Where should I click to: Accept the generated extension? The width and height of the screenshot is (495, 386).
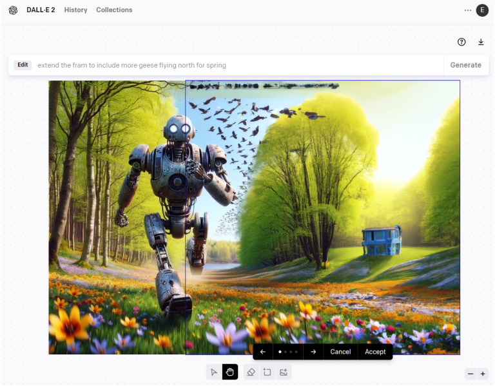pyautogui.click(x=375, y=352)
